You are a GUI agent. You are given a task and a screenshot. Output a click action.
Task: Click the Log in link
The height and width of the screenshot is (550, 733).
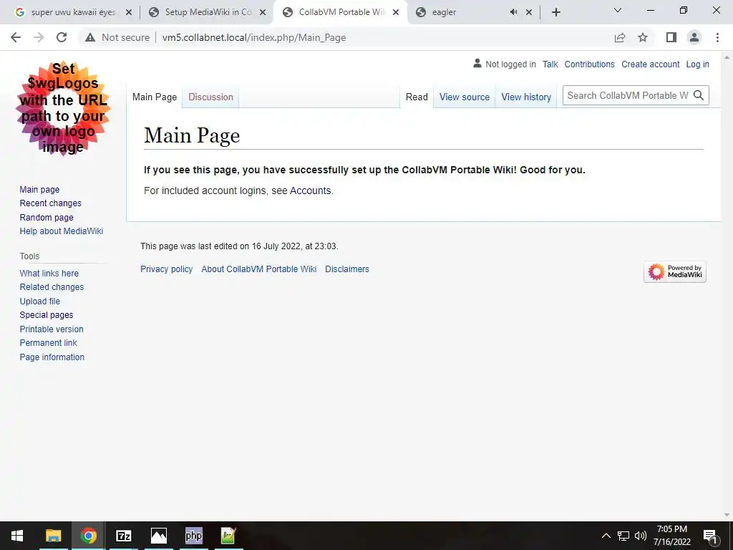tap(697, 64)
